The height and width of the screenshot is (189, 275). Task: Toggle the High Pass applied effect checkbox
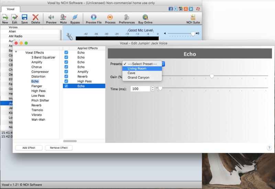[x=66, y=81]
